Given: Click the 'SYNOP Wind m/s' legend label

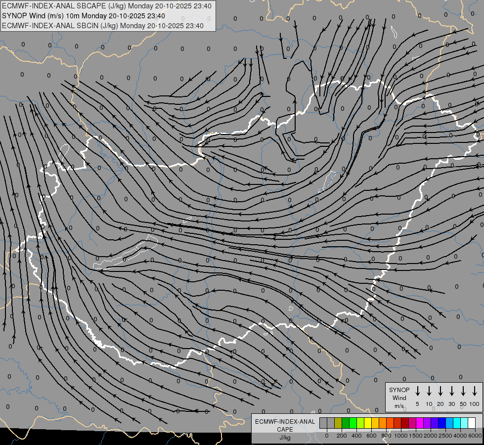Looking at the screenshot, I should point(399,398).
